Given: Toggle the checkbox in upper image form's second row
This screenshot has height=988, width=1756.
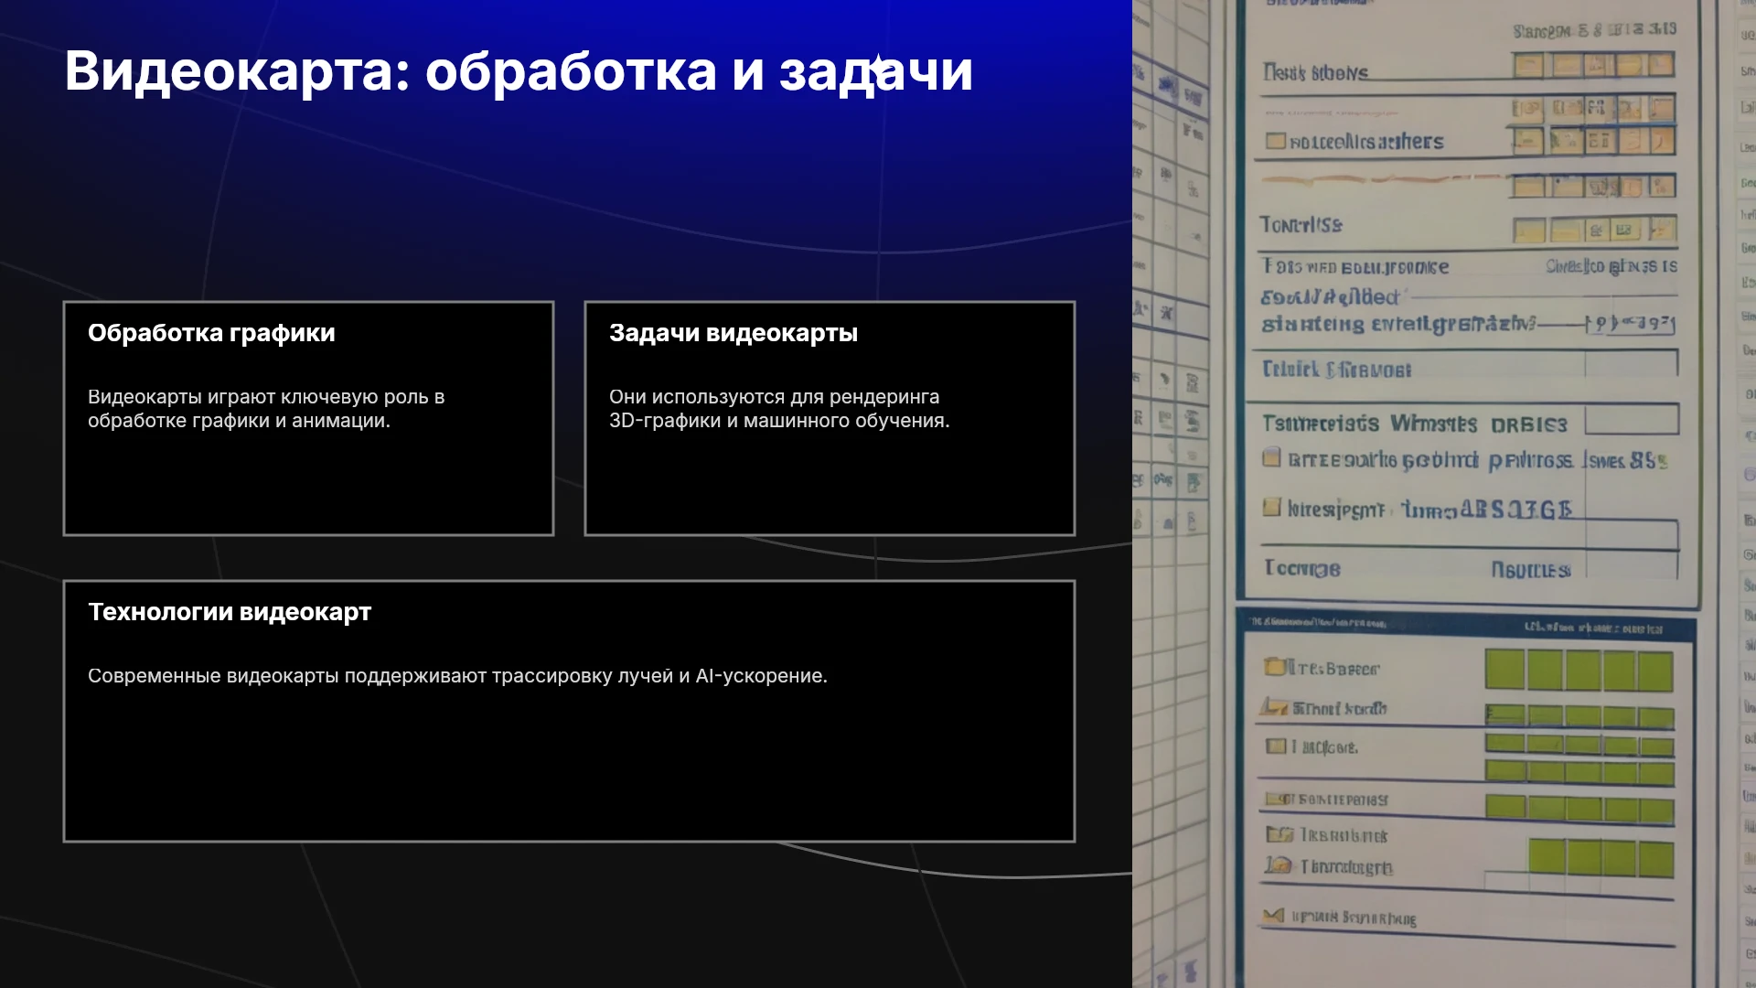Looking at the screenshot, I should (1275, 141).
